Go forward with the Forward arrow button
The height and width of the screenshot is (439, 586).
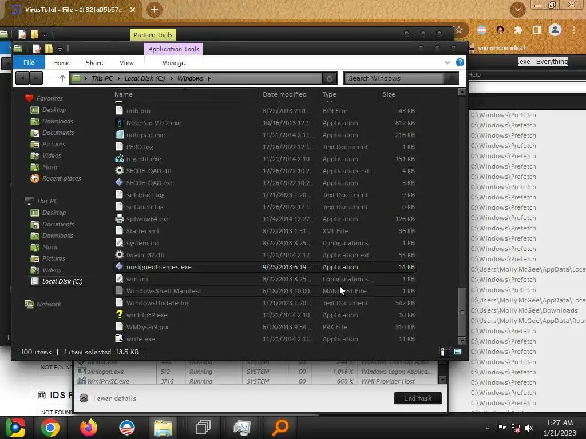coord(36,78)
